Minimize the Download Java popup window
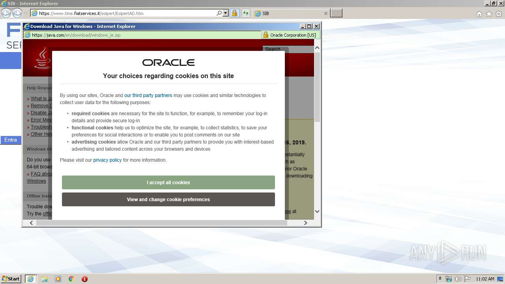This screenshot has height=284, width=505. [x=303, y=26]
